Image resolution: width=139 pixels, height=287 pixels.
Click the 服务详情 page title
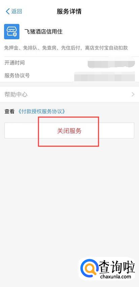pyautogui.click(x=69, y=12)
